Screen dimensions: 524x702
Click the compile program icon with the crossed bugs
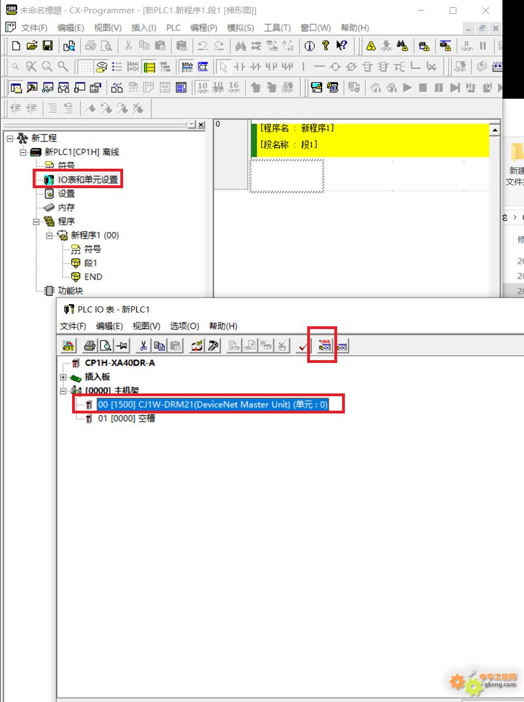click(x=118, y=88)
